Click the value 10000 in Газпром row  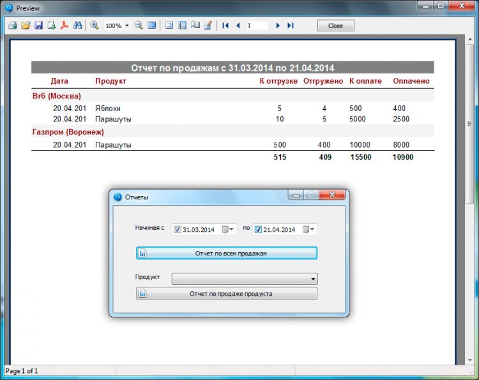pos(360,145)
